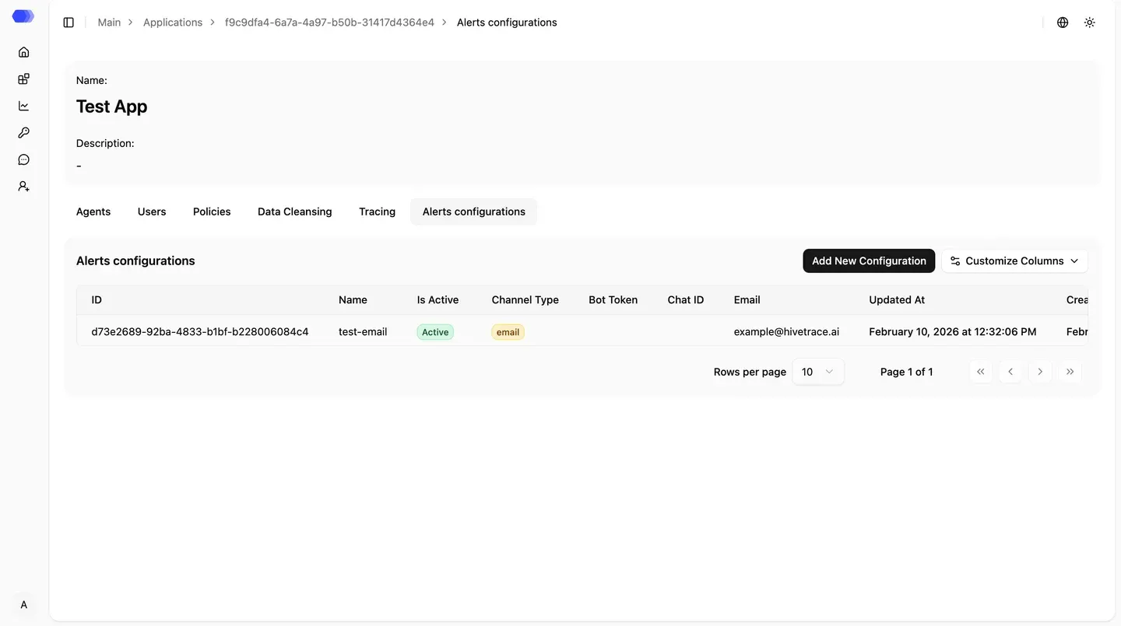The image size is (1121, 626).
Task: Open Customize Columns dropdown
Action: point(1014,261)
